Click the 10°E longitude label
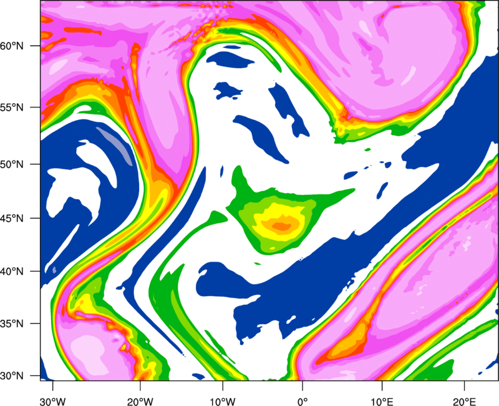This screenshot has height=406, width=499. click(x=382, y=402)
